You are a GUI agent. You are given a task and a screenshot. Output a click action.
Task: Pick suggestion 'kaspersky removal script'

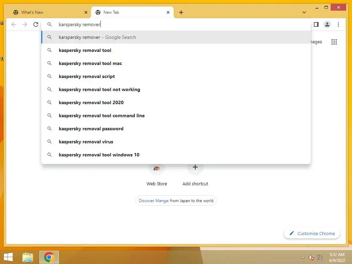click(176, 76)
